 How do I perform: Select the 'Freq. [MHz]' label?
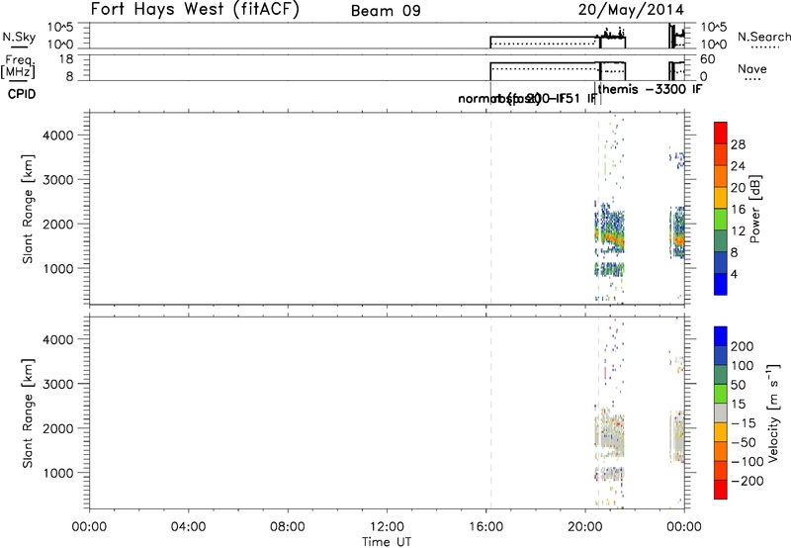(x=18, y=66)
